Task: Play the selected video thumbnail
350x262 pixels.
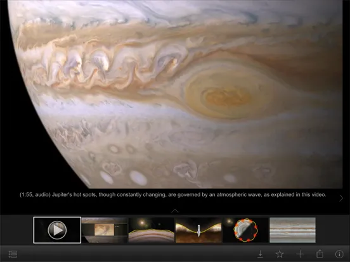Action: tap(57, 230)
